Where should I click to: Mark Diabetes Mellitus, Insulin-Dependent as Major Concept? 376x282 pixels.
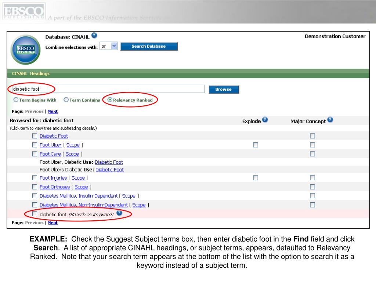pyautogui.click(x=312, y=196)
